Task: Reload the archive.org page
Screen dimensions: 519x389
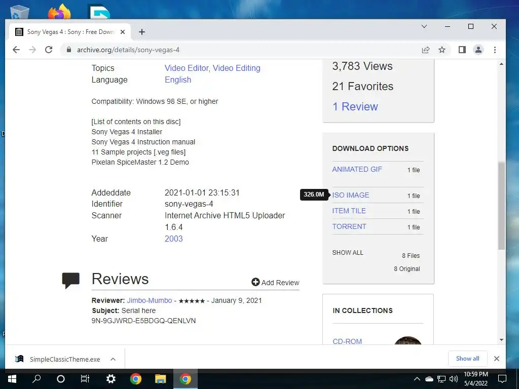Action: [49, 50]
